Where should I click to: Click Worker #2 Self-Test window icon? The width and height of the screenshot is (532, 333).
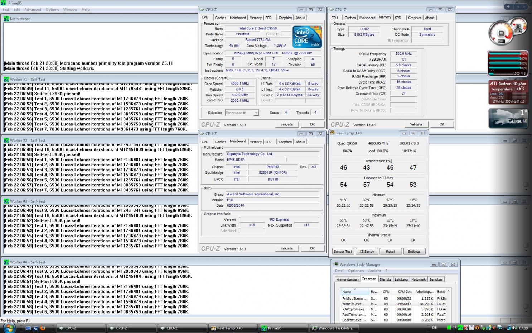point(6,140)
